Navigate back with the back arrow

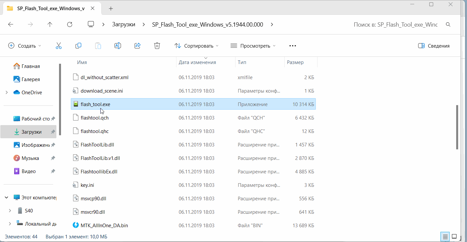(10, 25)
